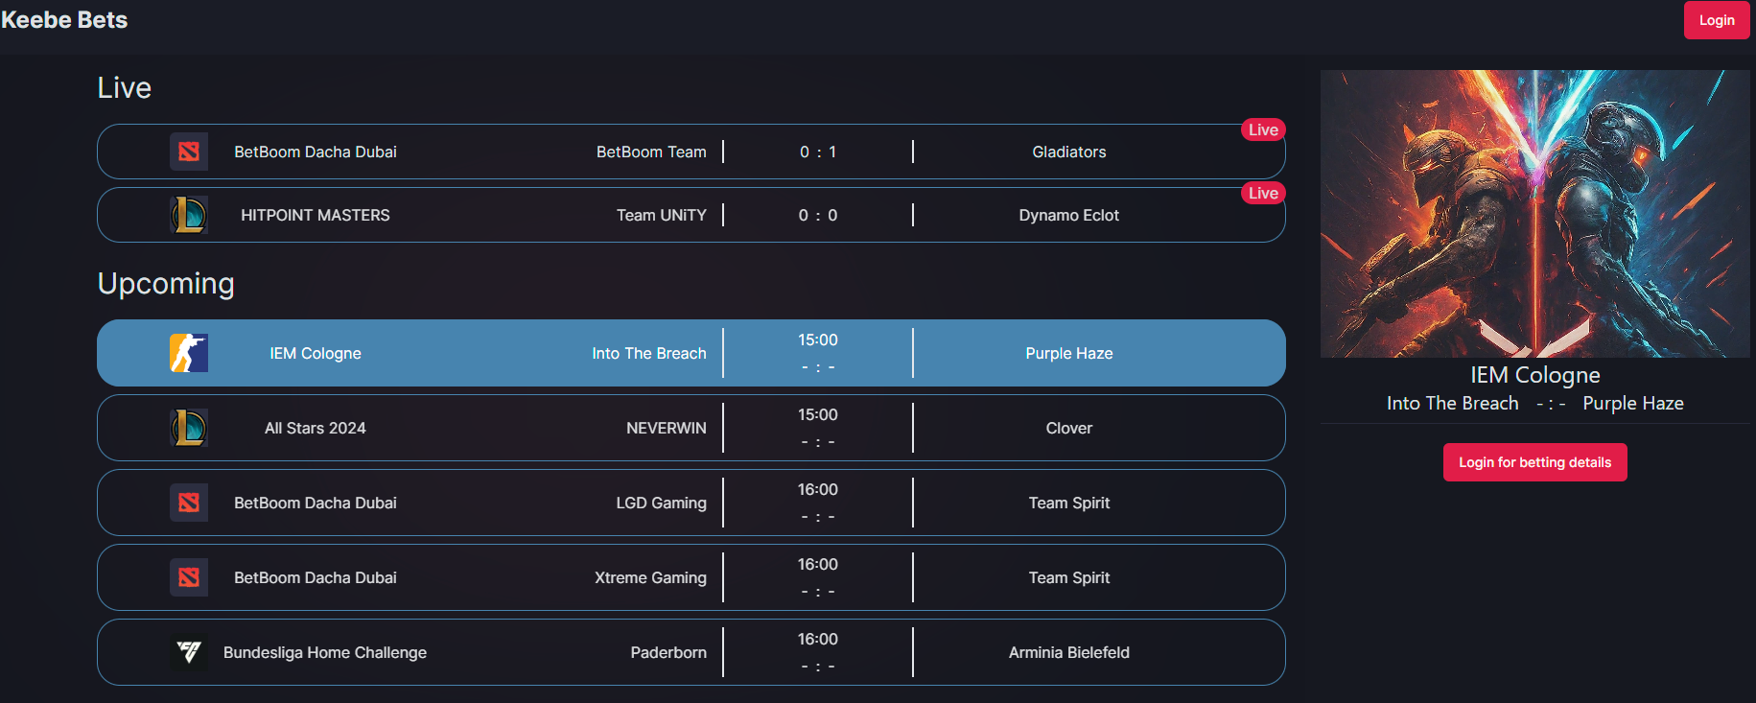The height and width of the screenshot is (703, 1756).
Task: Click 'All Stars 2024' tournament name
Action: point(316,428)
